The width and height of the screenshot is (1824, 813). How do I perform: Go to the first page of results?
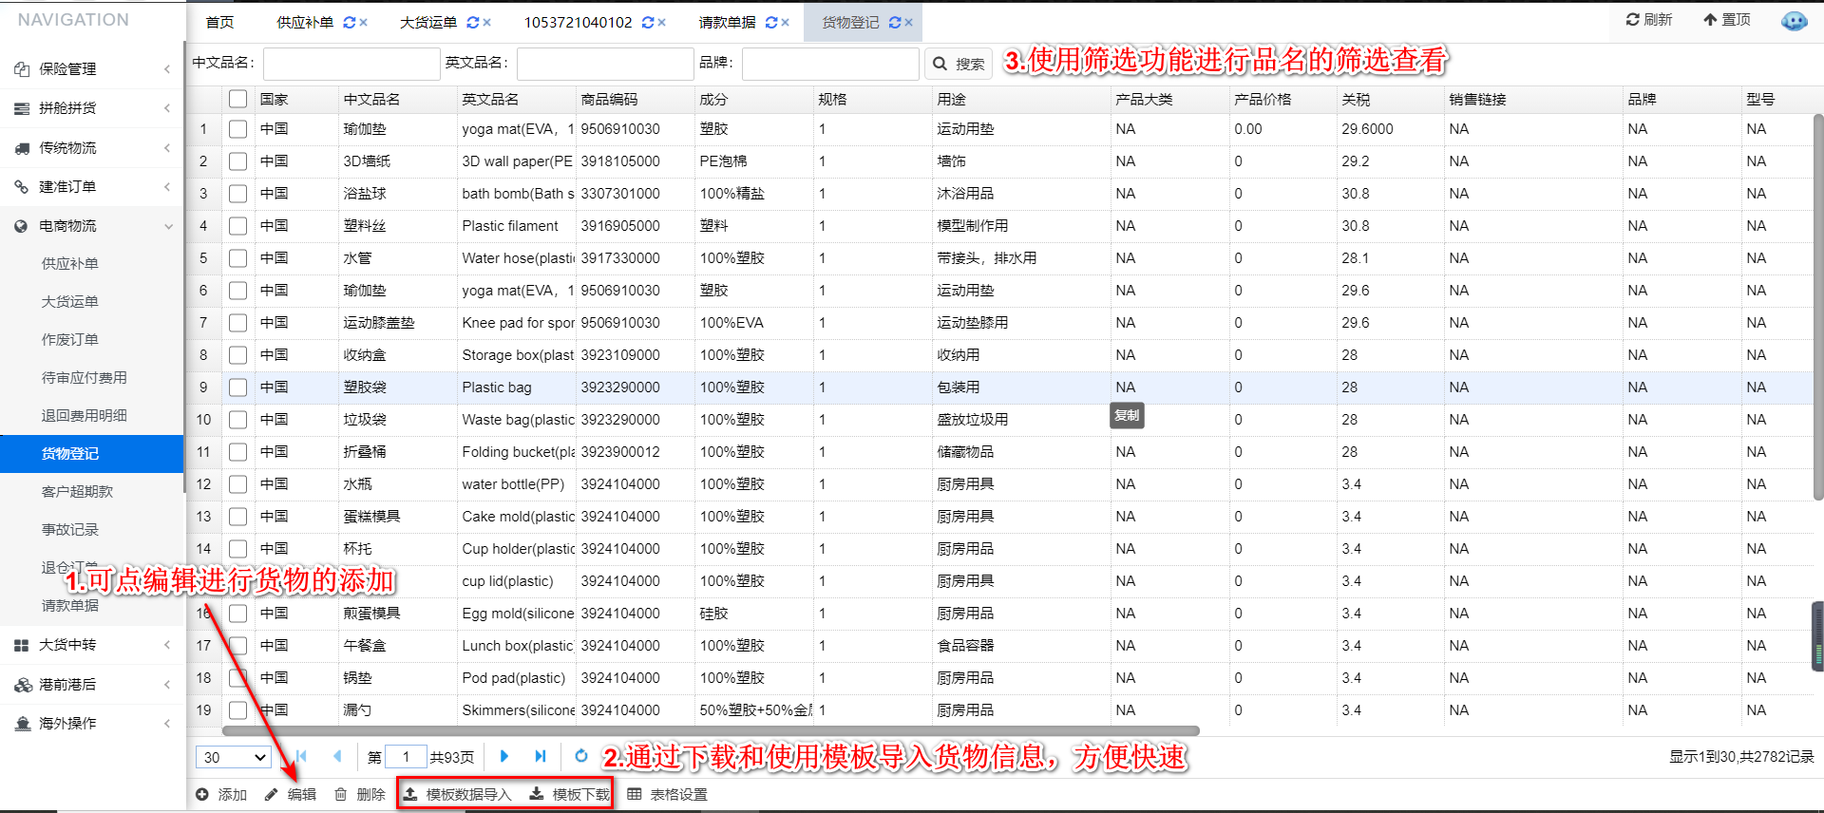pos(301,756)
